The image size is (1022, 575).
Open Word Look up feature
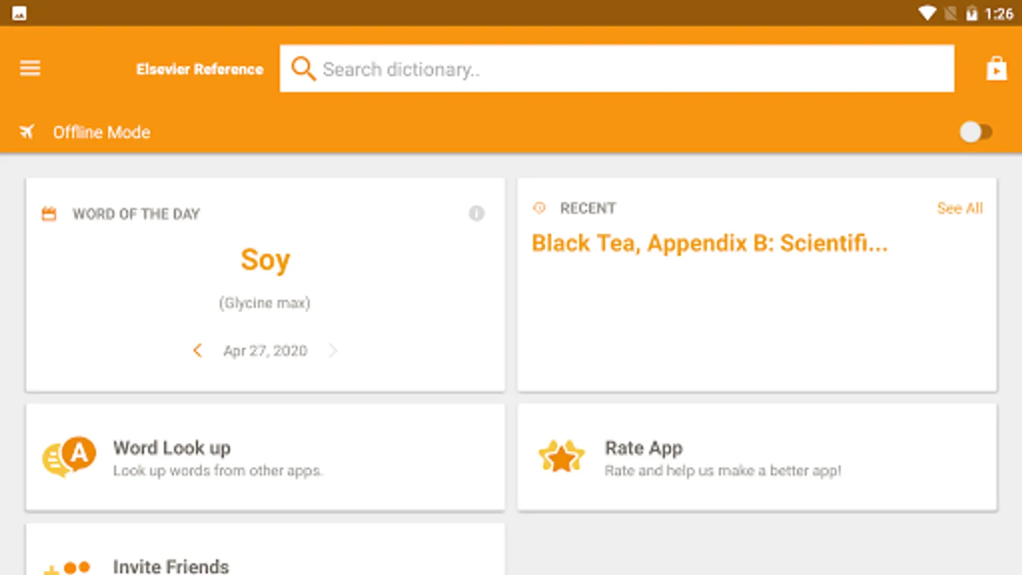click(265, 457)
